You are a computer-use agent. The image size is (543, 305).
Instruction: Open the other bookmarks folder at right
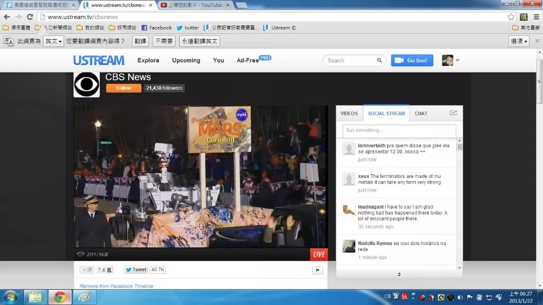[526, 28]
